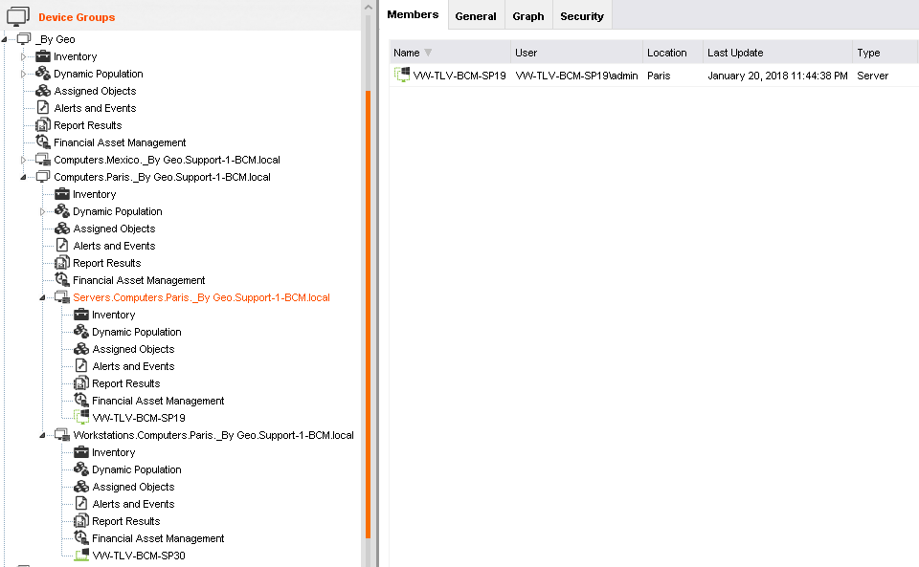Select Assigned Objects under Workstations.Computers.Paris
The height and width of the screenshot is (567, 919).
pos(133,487)
